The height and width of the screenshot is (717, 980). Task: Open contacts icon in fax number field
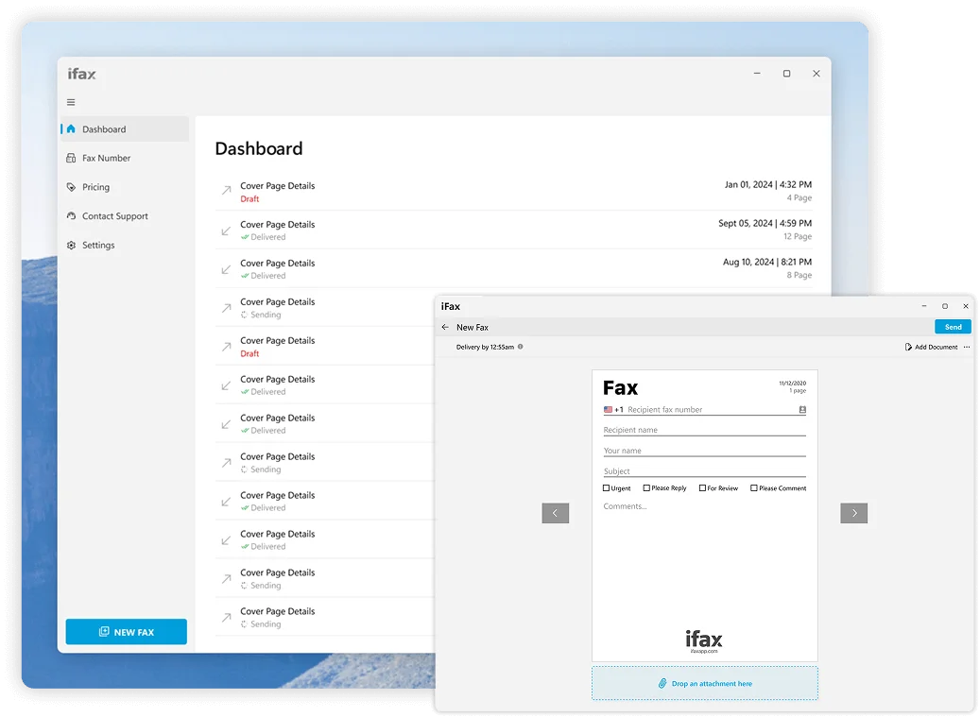pos(802,410)
